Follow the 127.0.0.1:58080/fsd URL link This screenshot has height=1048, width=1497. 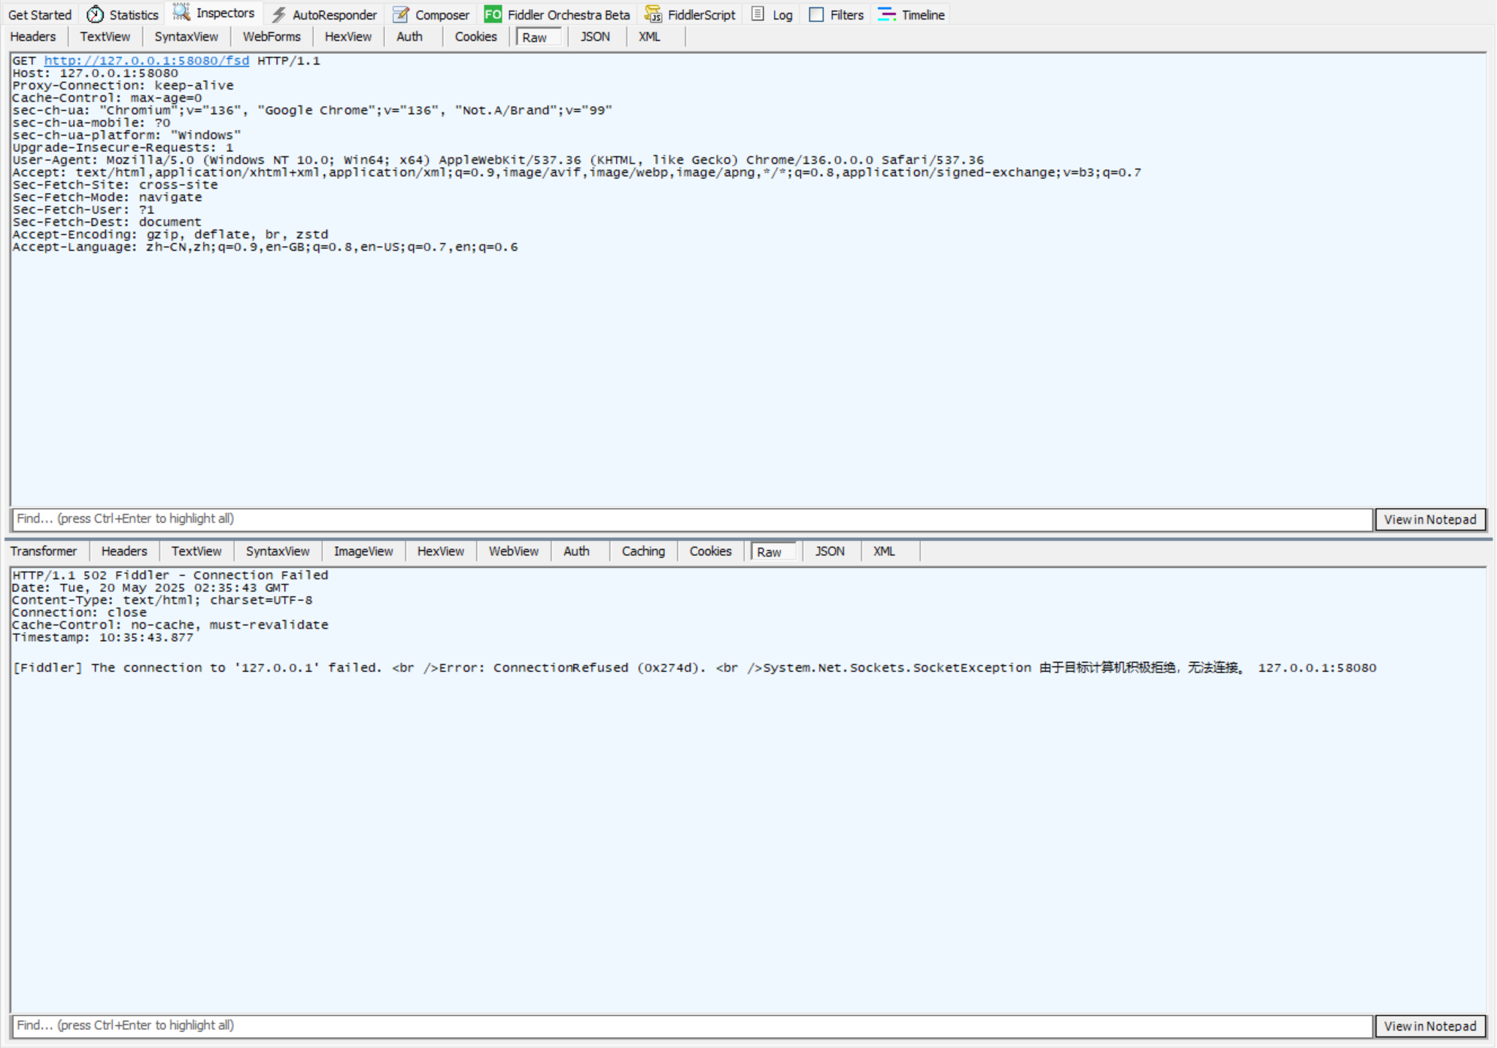[x=147, y=61]
